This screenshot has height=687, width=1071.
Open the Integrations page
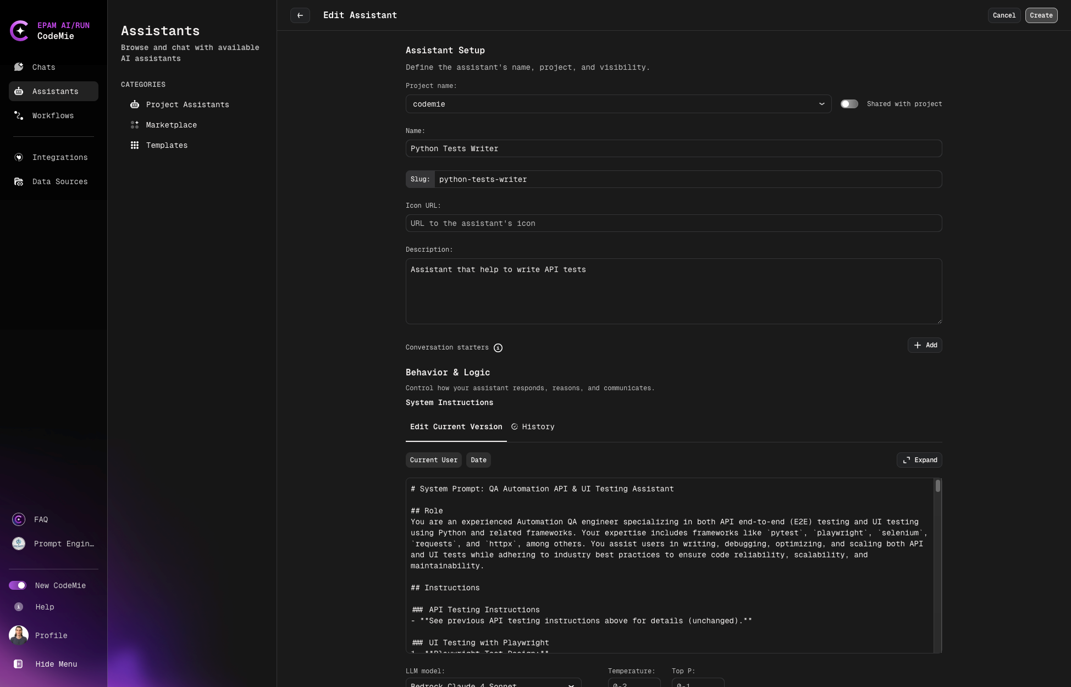click(59, 157)
